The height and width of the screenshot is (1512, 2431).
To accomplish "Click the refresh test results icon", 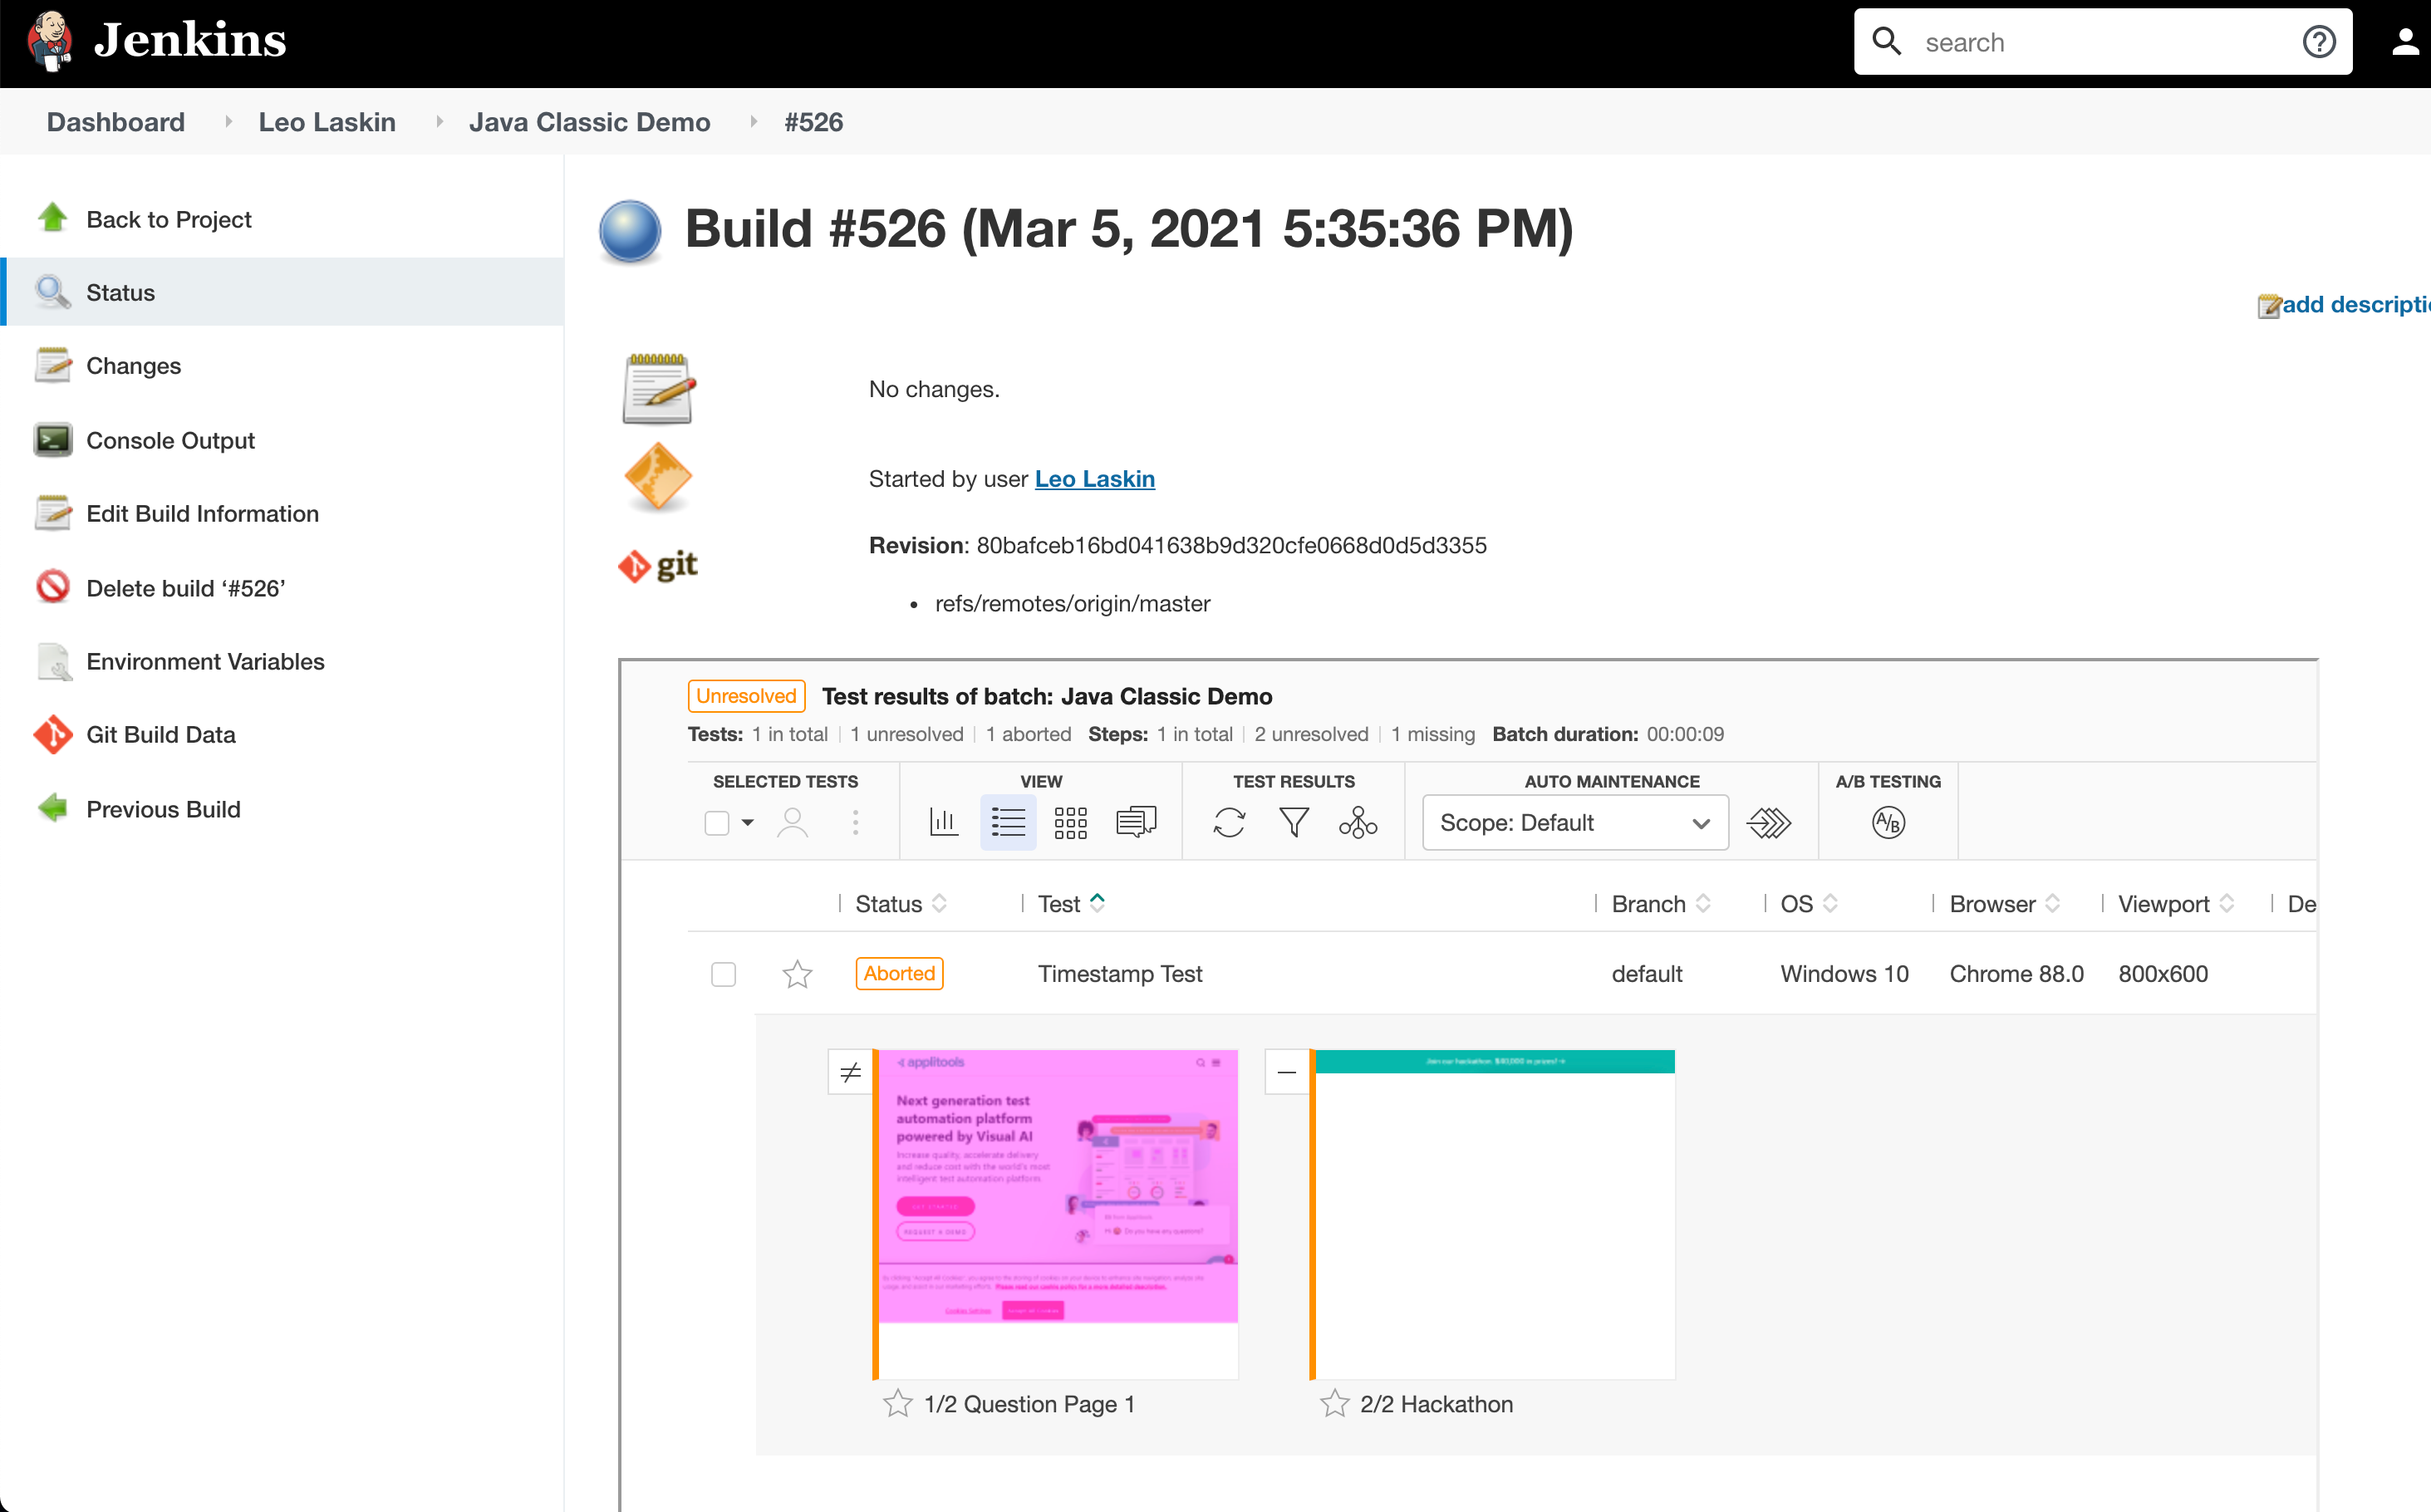I will coord(1229,823).
